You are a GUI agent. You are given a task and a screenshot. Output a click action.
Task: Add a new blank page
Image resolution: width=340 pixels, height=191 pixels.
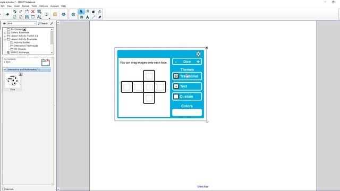[x=14, y=17]
